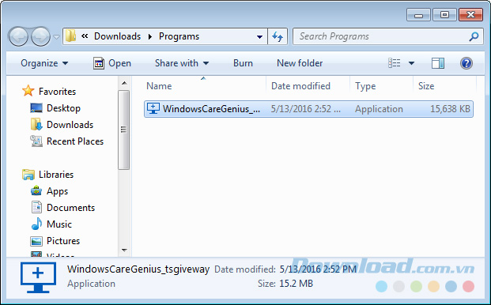Click the Open toolbar icon
Screen dimensions: 491x305
pyautogui.click(x=99, y=63)
